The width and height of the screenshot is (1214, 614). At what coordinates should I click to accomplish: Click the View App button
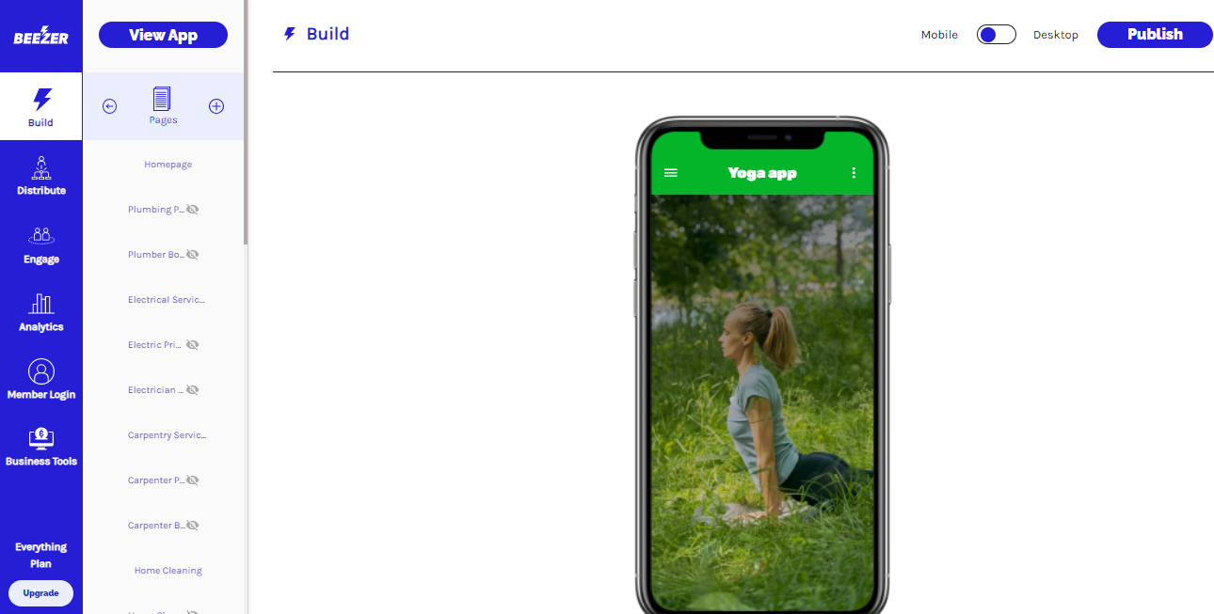click(163, 35)
